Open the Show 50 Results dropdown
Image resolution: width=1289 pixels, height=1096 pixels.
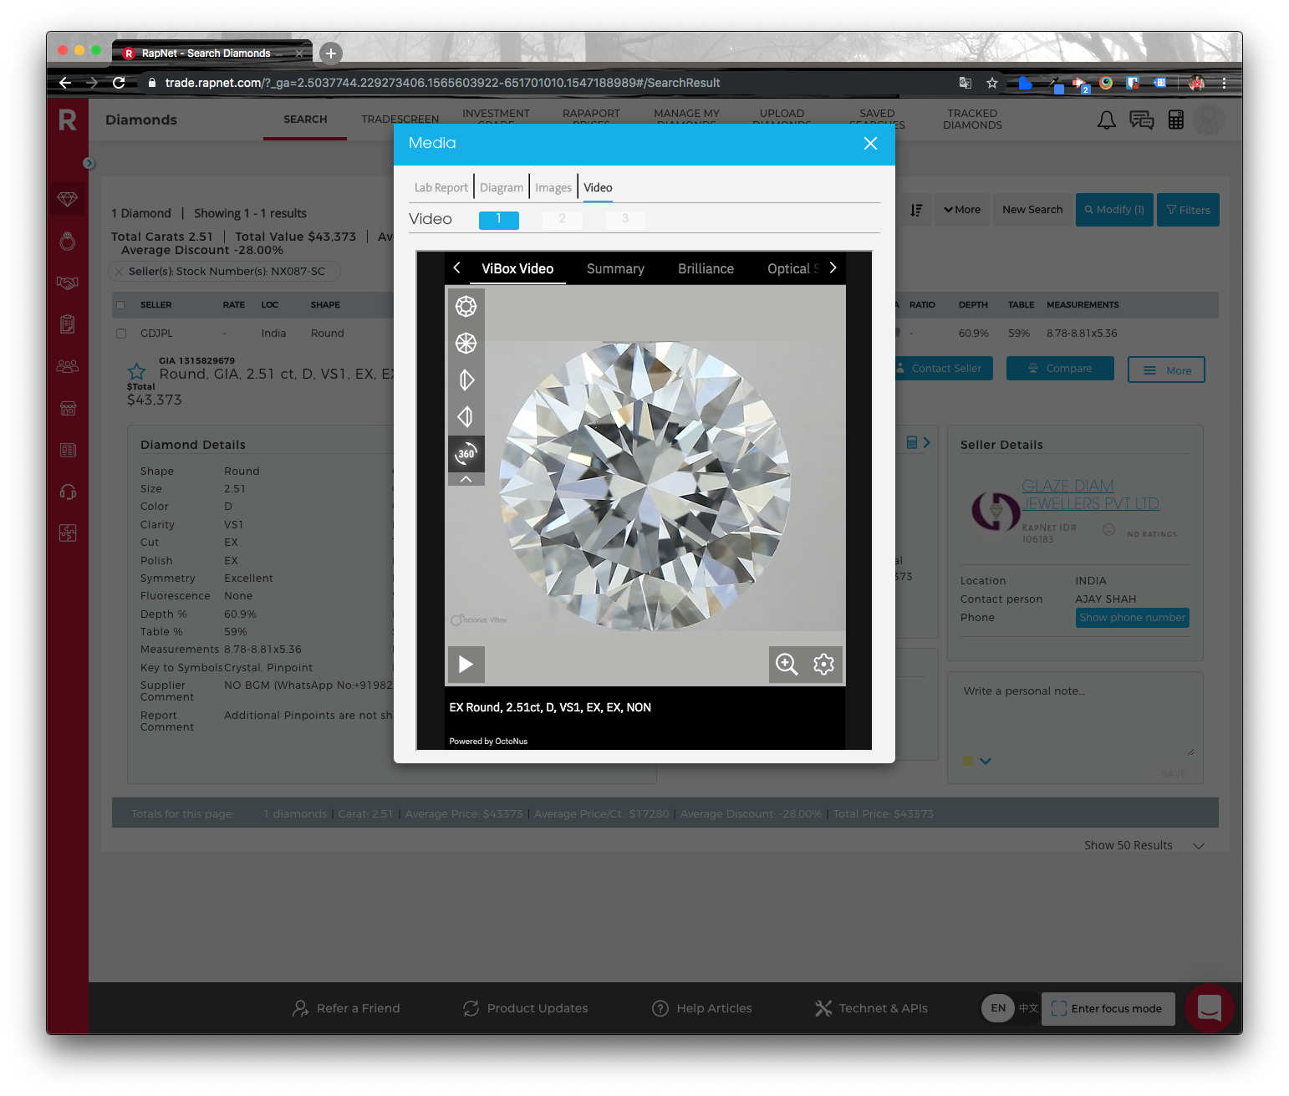[1144, 845]
